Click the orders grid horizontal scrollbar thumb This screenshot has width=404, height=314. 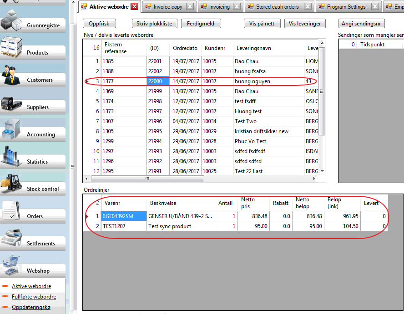[x=148, y=179]
